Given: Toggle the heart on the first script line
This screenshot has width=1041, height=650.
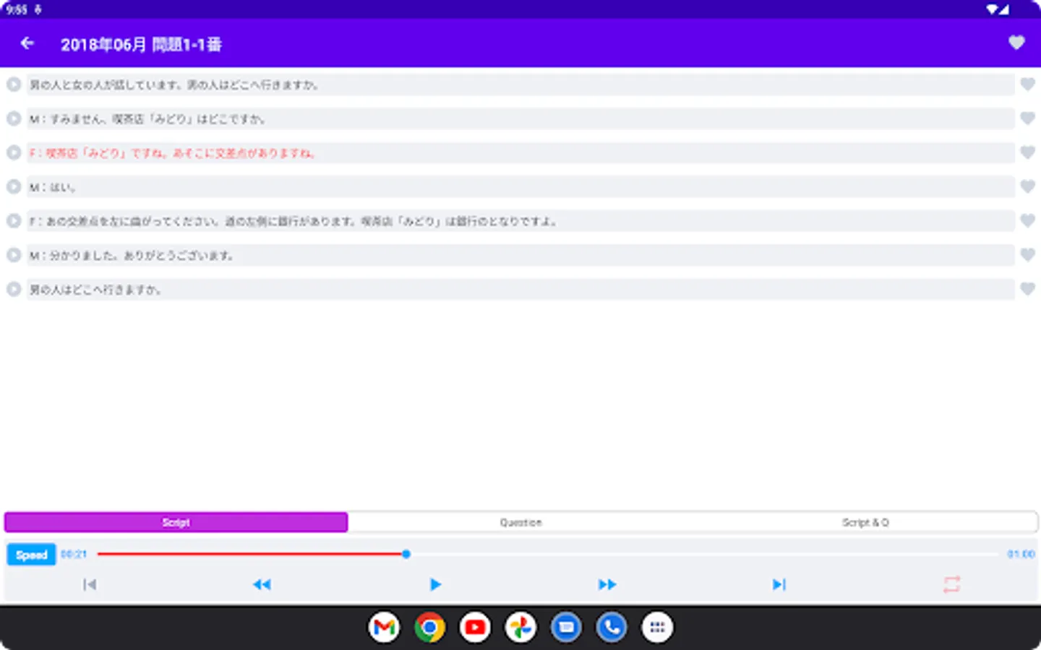Looking at the screenshot, I should coord(1027,84).
